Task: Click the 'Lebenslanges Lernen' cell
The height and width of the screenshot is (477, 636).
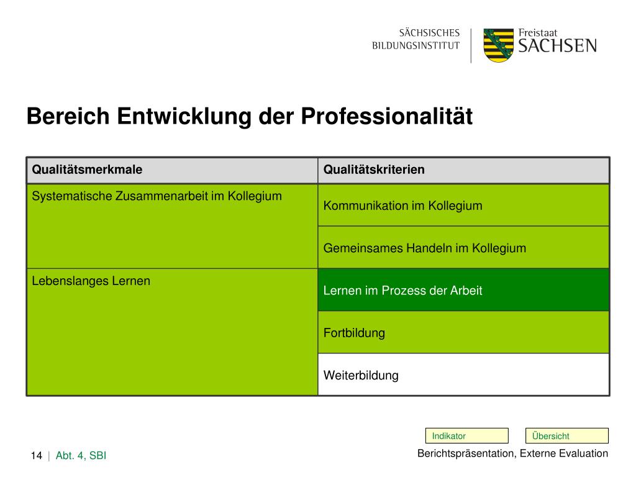Action: [173, 332]
